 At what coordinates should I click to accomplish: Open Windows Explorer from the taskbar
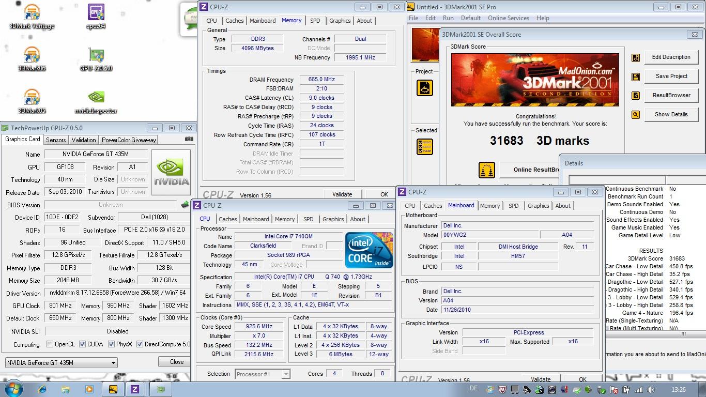pyautogui.click(x=66, y=389)
